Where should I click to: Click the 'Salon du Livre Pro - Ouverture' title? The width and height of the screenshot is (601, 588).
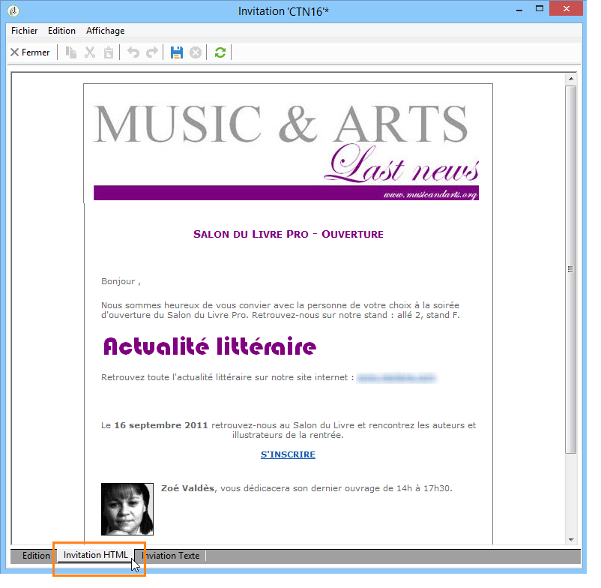[289, 234]
